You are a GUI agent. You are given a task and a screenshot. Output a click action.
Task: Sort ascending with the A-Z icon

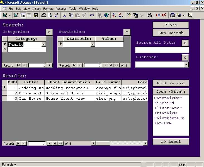pos(114,15)
